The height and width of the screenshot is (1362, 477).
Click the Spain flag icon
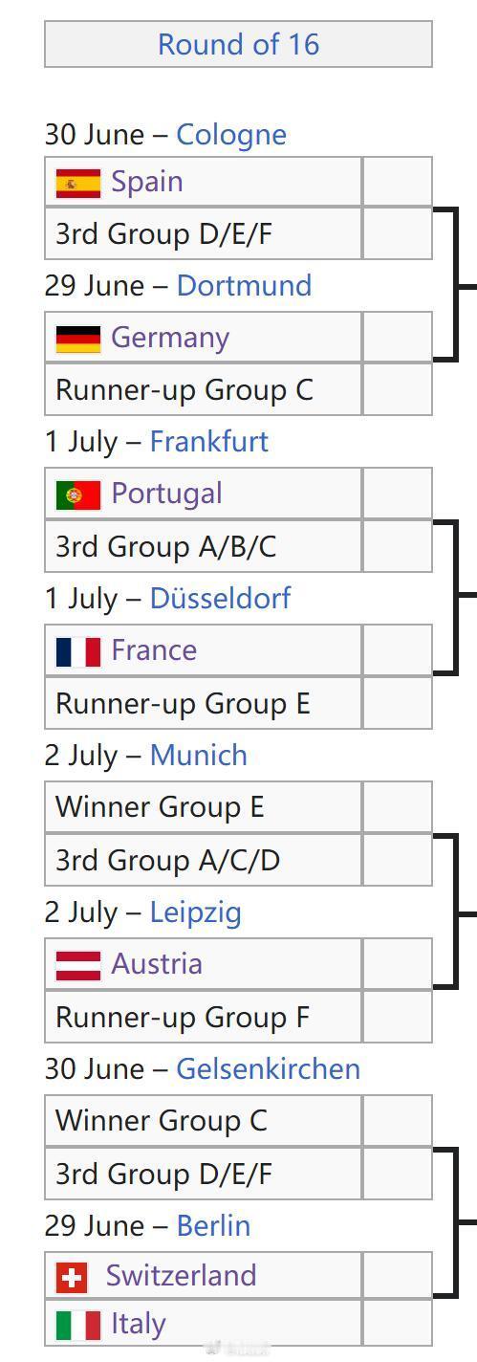78,183
